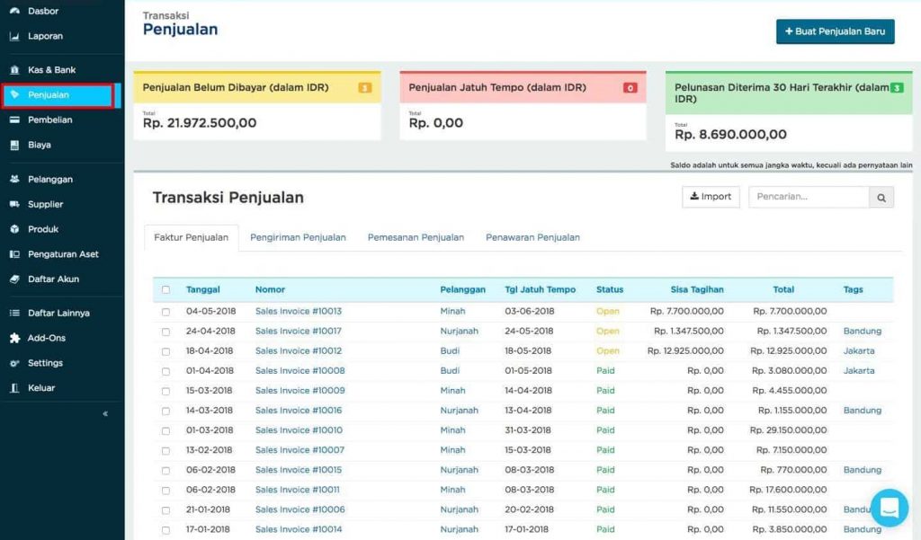Click Paid status of invoice #10008
Screen dimensions: 921x540
tap(605, 370)
